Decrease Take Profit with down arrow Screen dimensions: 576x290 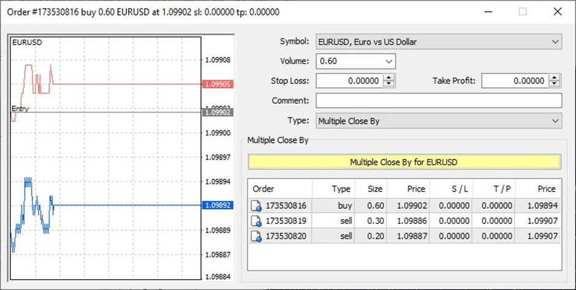(x=555, y=84)
